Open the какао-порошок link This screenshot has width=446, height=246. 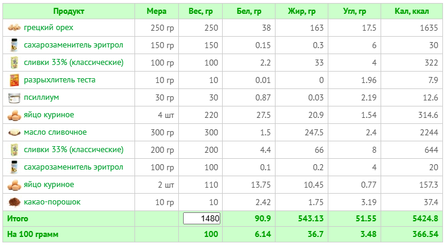tap(52, 202)
